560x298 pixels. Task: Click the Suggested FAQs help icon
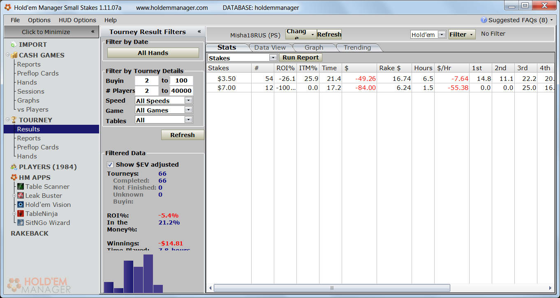[x=484, y=20]
